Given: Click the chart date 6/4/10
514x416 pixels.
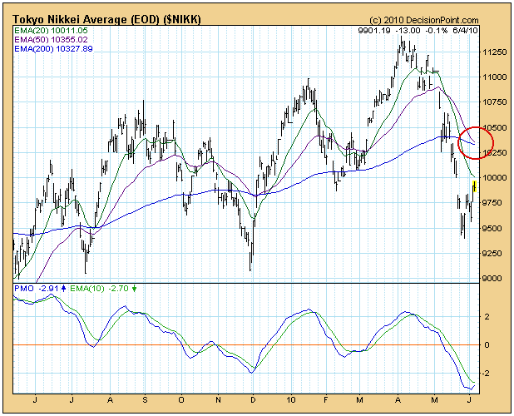Looking at the screenshot, I should click(465, 31).
